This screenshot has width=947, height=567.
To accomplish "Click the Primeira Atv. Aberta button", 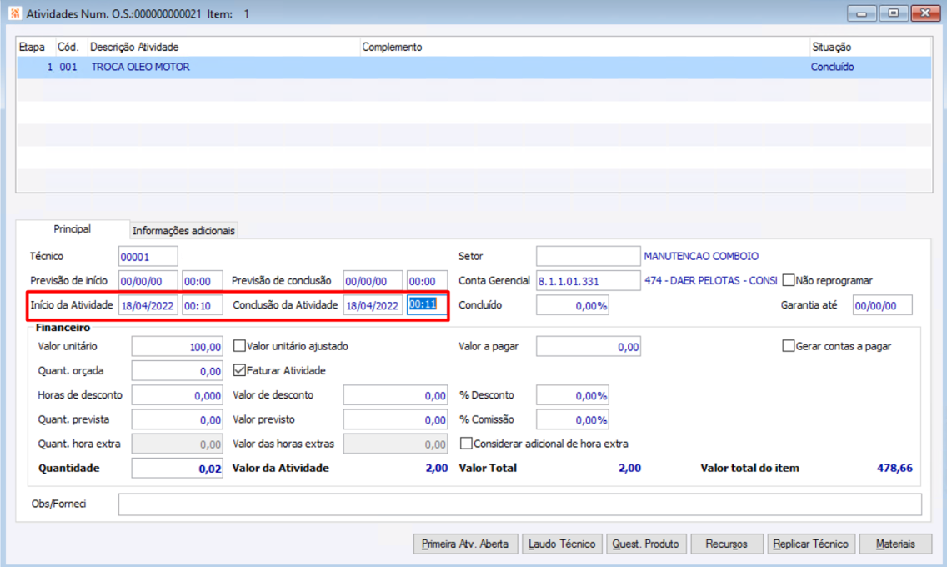I will coord(465,544).
